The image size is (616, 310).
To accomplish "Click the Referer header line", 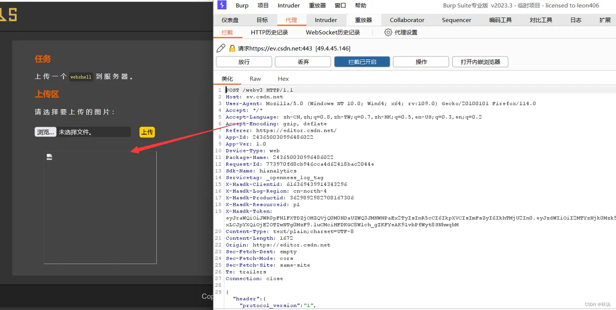I will (x=281, y=130).
